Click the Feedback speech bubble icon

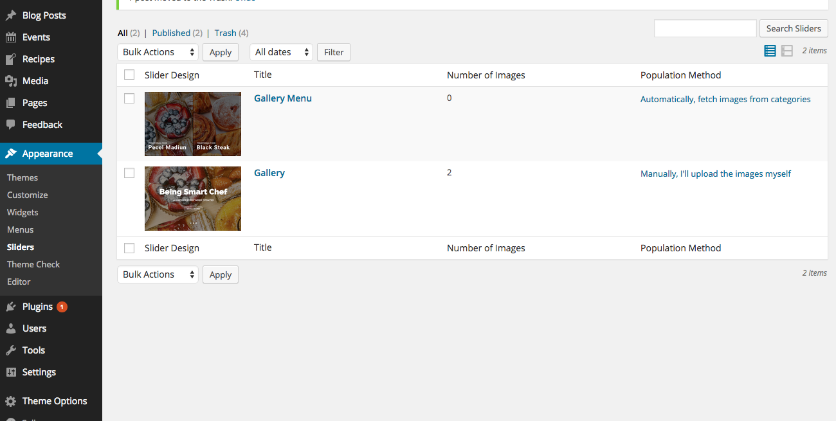click(x=11, y=125)
